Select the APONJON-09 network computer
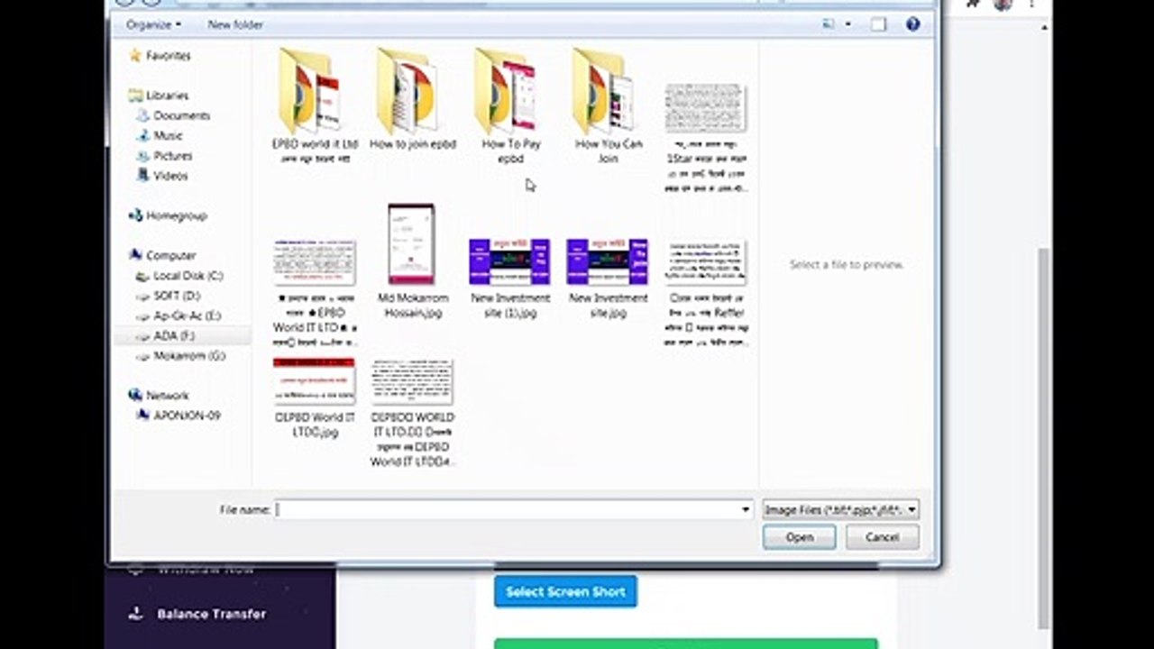 [178, 416]
